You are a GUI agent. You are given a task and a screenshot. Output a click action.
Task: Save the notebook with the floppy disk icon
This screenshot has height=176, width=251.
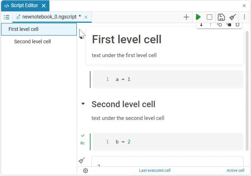click(x=221, y=17)
